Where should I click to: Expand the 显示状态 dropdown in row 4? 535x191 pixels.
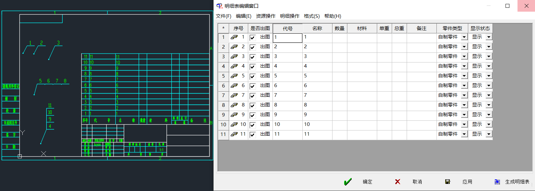pyautogui.click(x=489, y=66)
